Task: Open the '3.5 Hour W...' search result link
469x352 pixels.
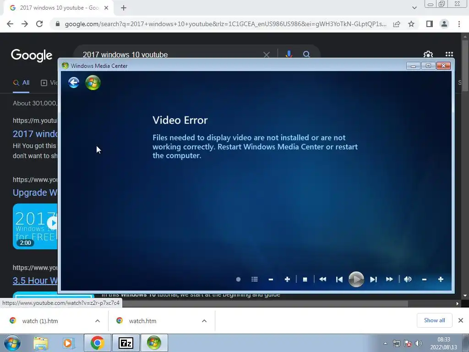Action: pyautogui.click(x=35, y=280)
